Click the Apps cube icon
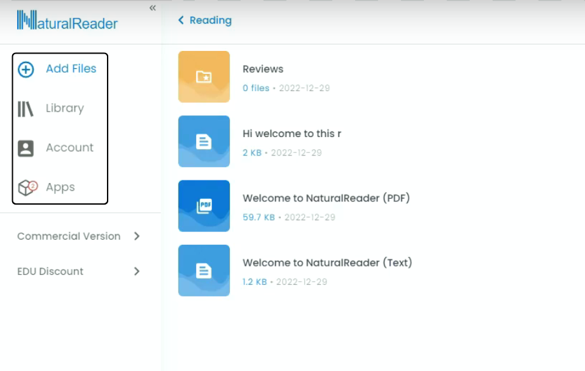This screenshot has width=585, height=371. click(x=25, y=187)
